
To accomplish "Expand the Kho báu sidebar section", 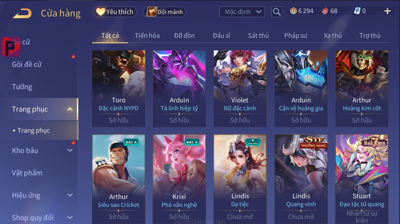I will (x=70, y=150).
